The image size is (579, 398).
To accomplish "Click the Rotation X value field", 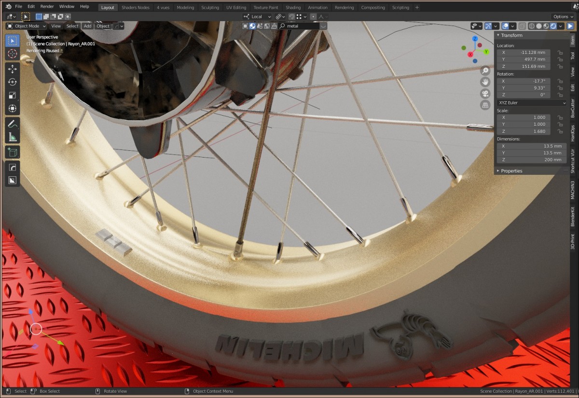I will (524, 81).
